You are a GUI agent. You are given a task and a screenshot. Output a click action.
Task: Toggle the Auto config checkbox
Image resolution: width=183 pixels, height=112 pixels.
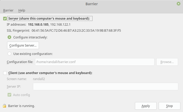[x=9, y=95]
